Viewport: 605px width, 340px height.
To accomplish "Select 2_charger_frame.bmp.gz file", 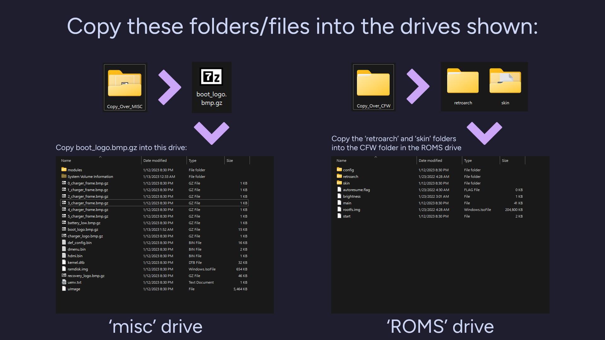I will coord(154,196).
